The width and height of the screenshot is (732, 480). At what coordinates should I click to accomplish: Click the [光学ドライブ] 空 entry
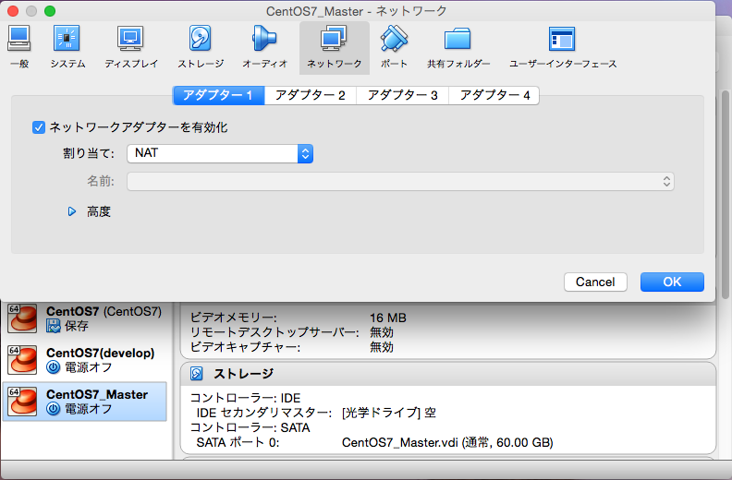[389, 413]
